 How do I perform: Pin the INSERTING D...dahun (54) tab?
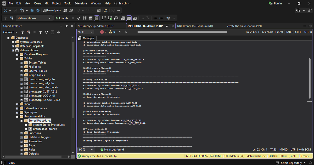(x=167, y=26)
